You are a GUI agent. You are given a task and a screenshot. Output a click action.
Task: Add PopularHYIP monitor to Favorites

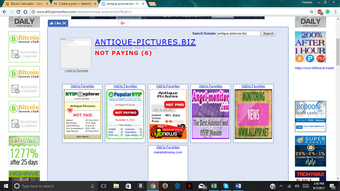point(125,86)
